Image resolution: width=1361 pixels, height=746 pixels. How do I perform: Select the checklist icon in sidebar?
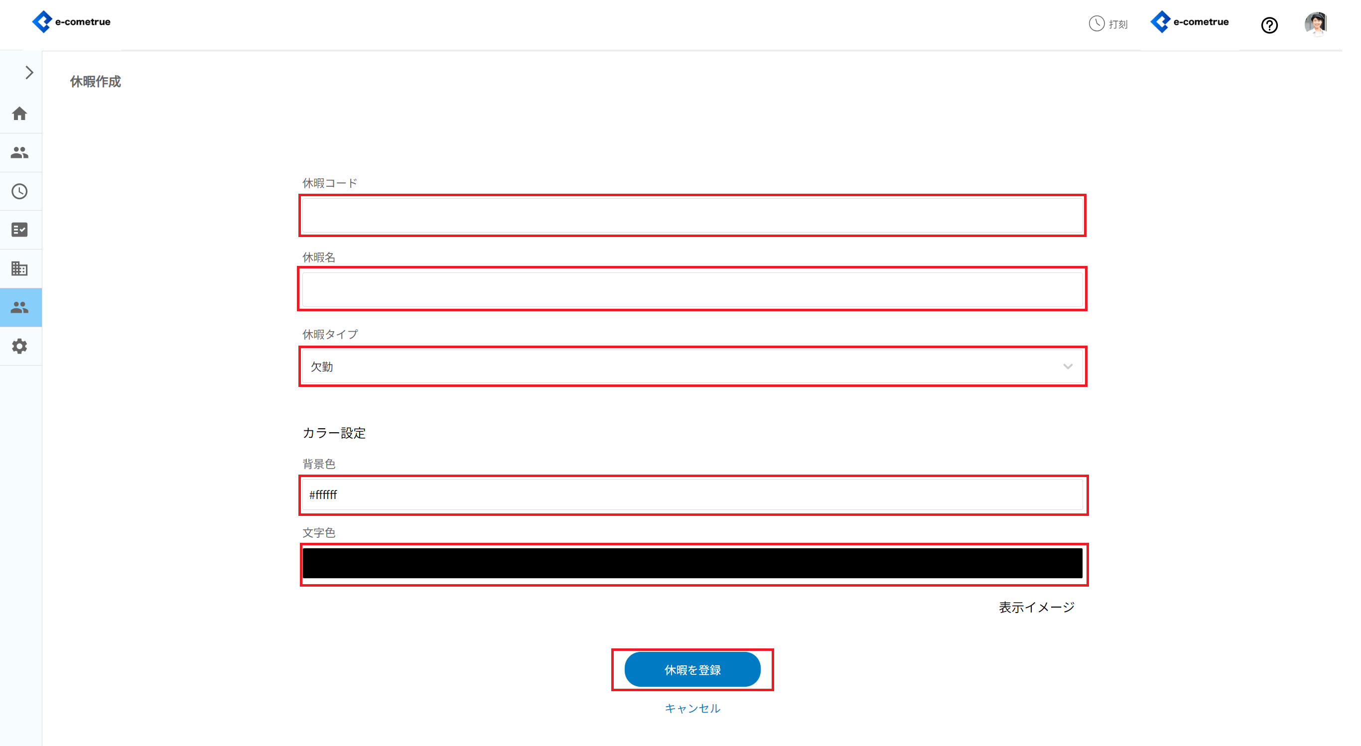click(x=19, y=230)
